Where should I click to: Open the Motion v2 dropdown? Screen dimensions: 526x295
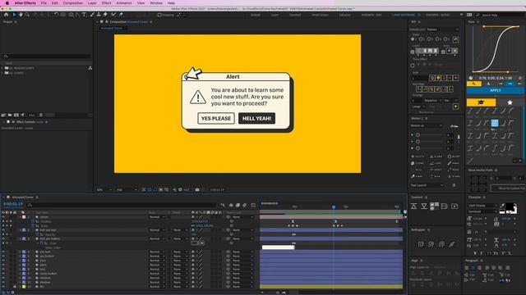click(x=427, y=125)
